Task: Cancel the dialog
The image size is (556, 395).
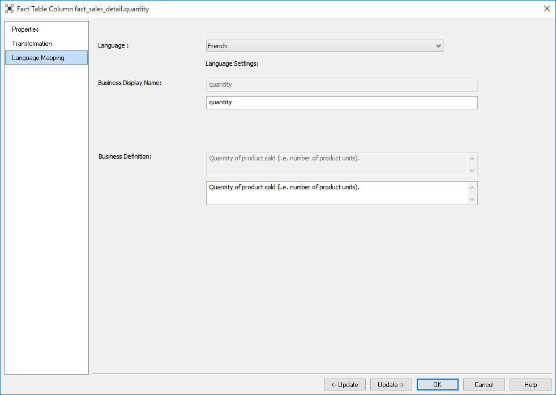Action: pyautogui.click(x=484, y=385)
